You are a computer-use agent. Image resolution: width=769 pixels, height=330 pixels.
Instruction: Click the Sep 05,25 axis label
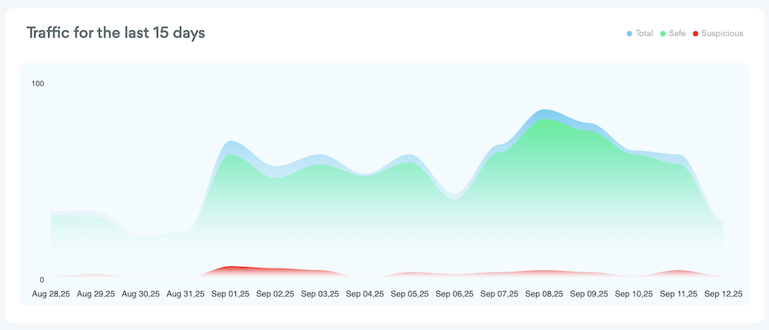(410, 294)
